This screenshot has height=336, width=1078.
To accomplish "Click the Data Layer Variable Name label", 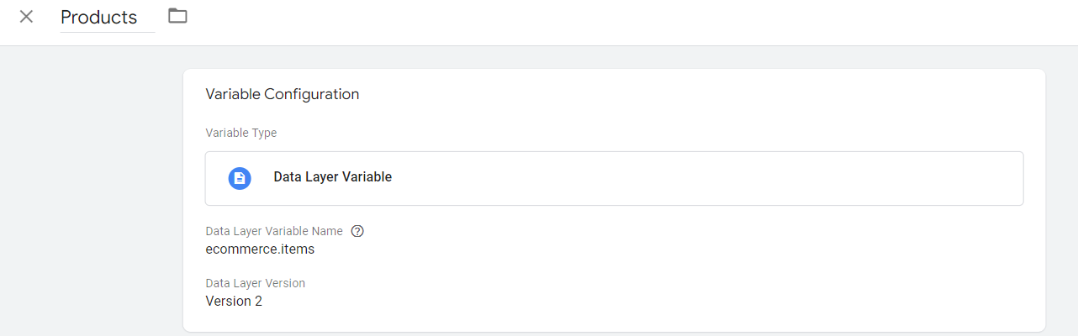I will click(x=274, y=231).
